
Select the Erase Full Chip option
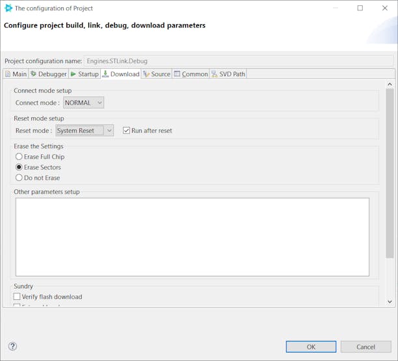pyautogui.click(x=19, y=157)
